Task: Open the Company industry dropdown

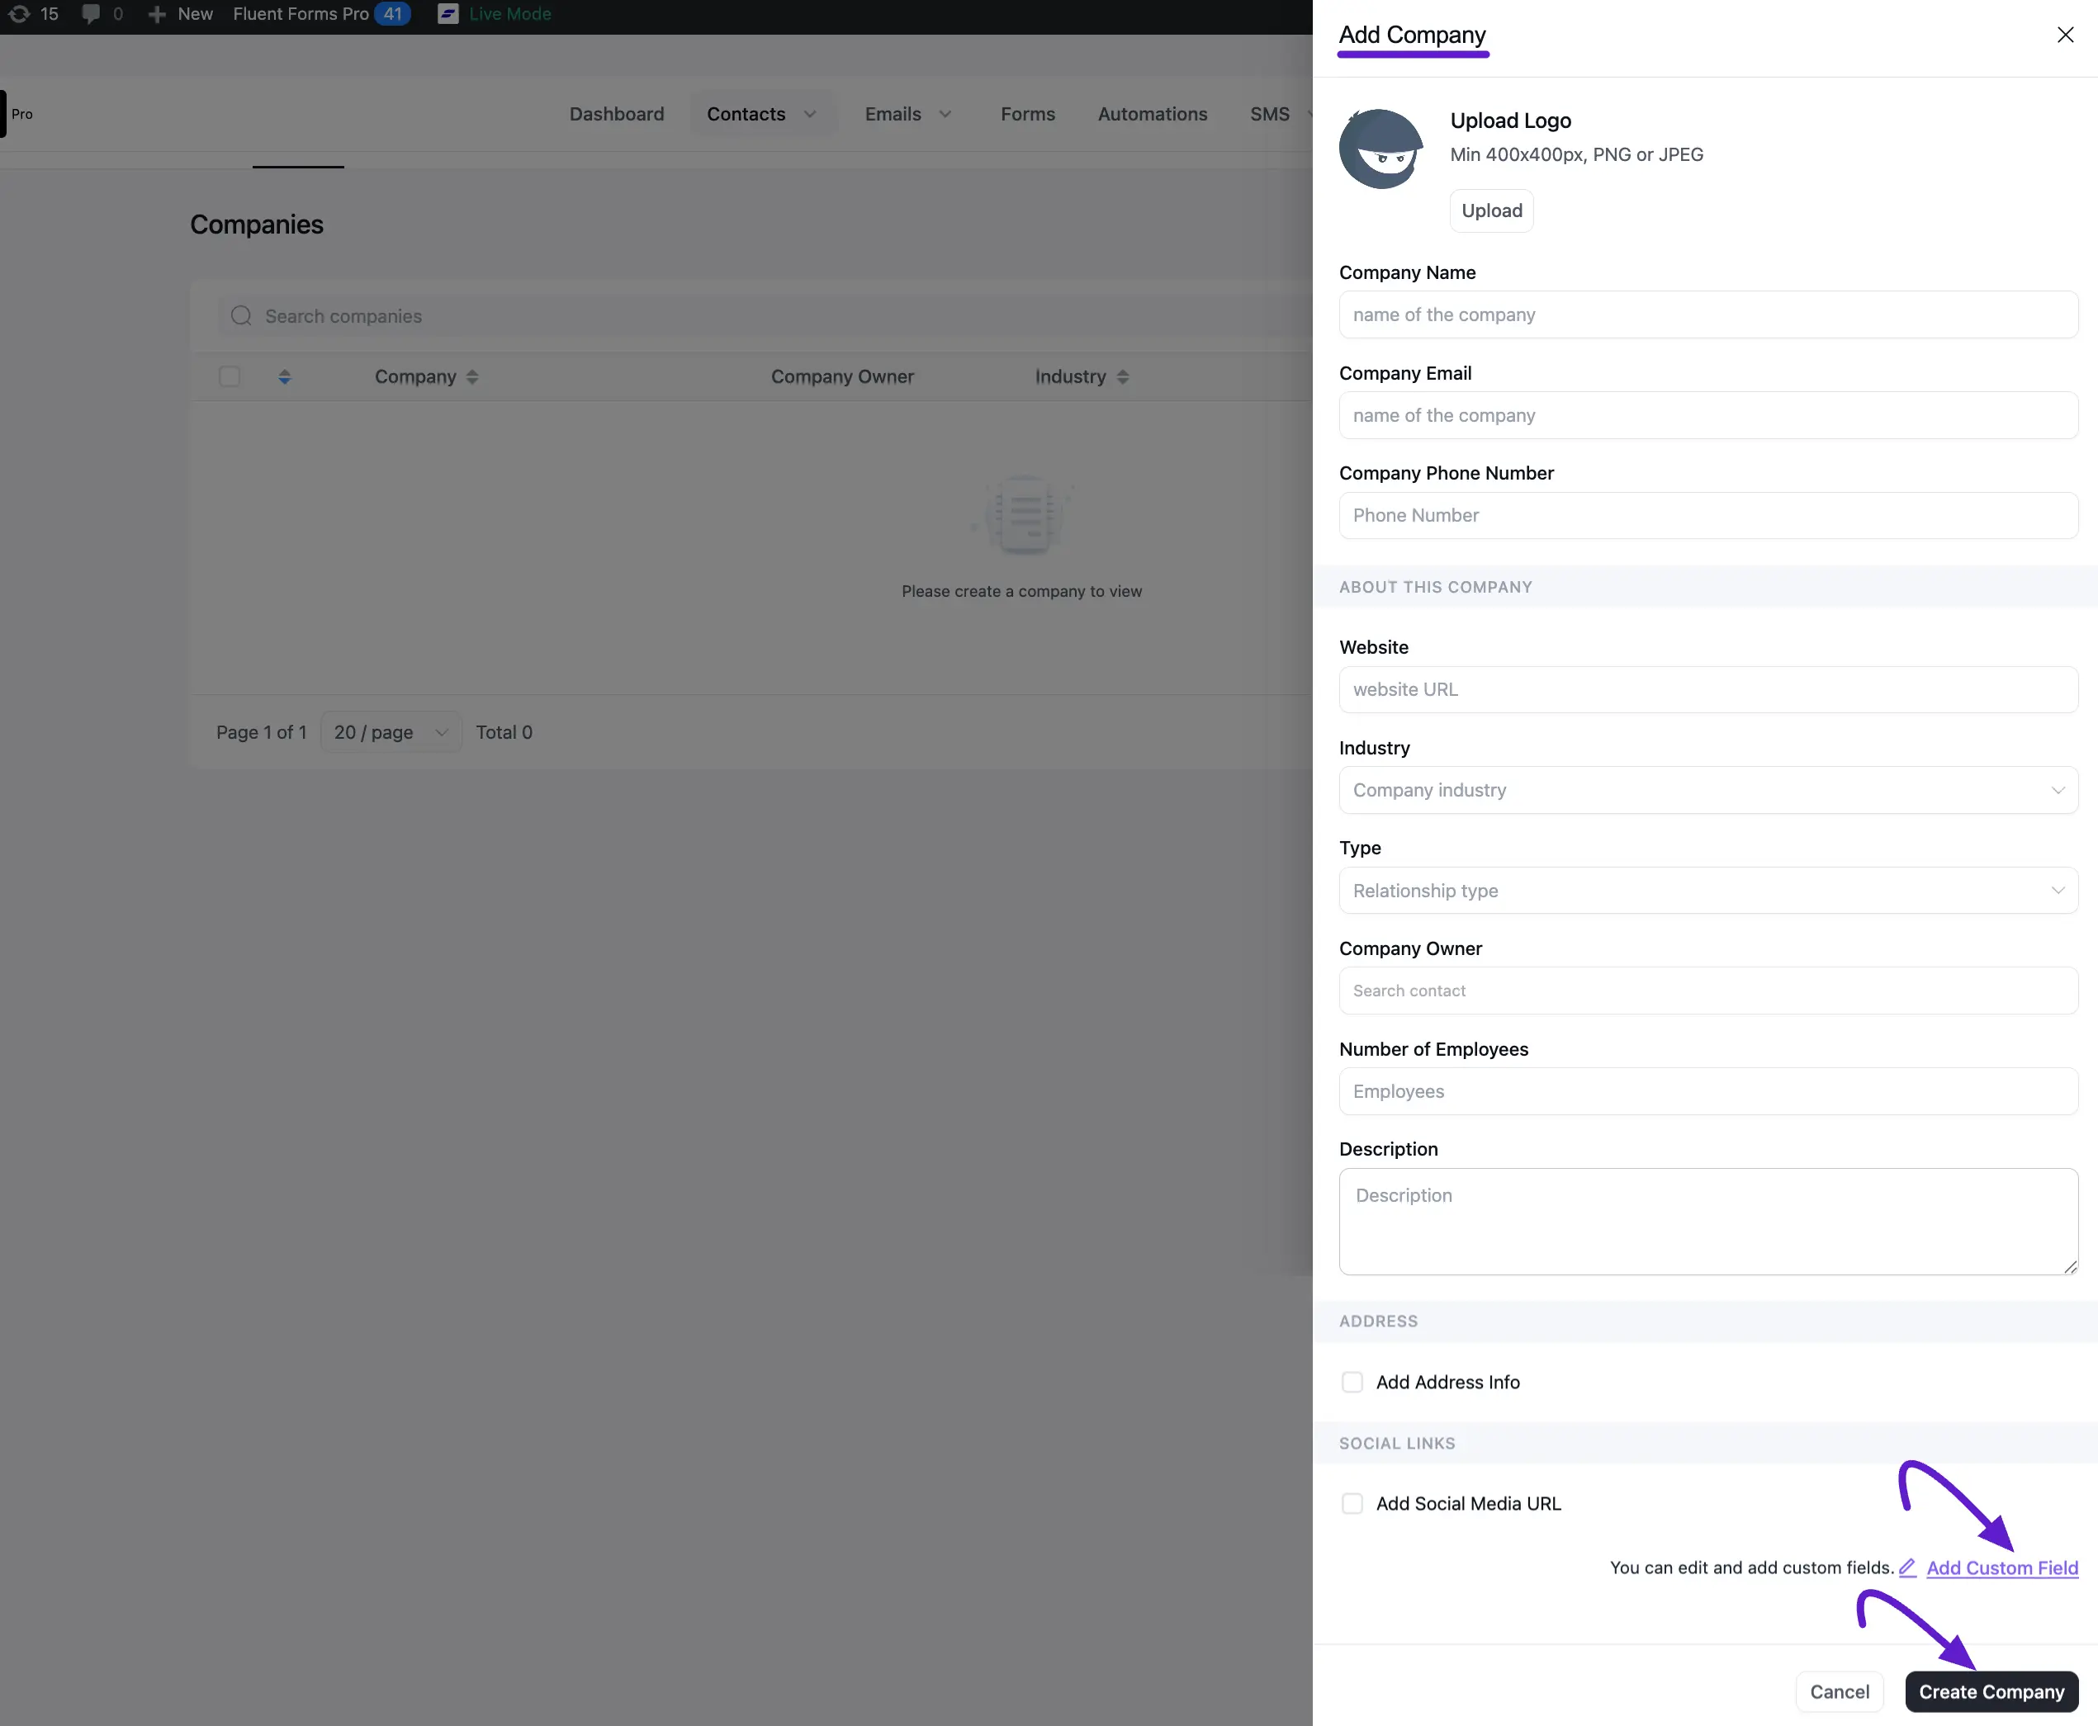Action: (1708, 791)
